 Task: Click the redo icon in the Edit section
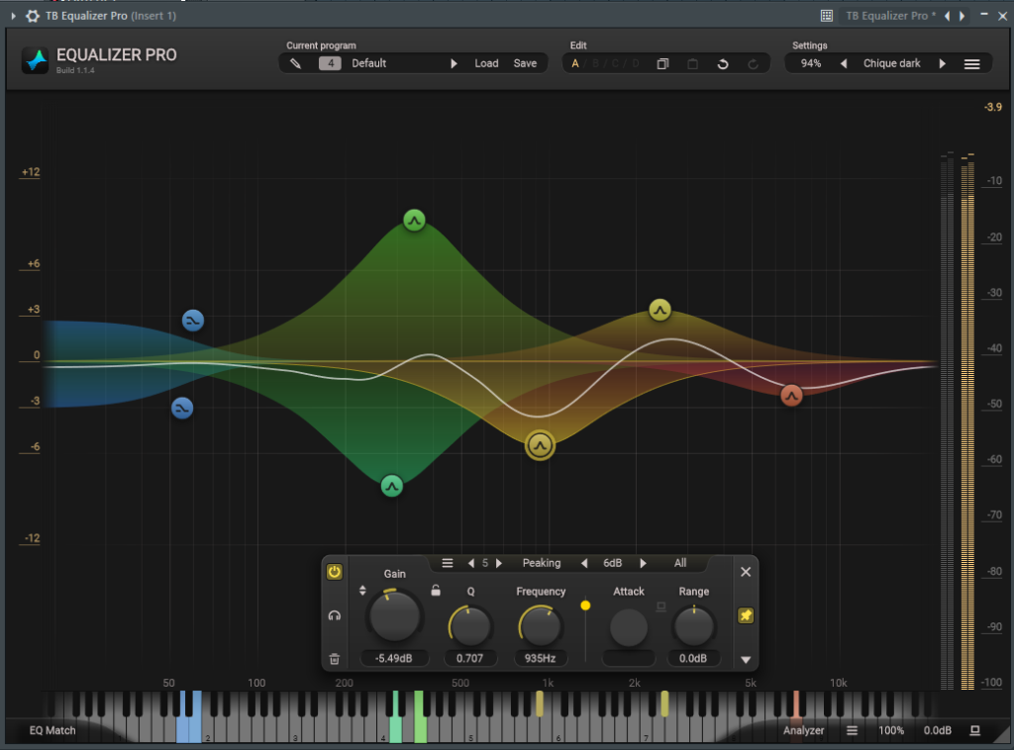[x=755, y=63]
